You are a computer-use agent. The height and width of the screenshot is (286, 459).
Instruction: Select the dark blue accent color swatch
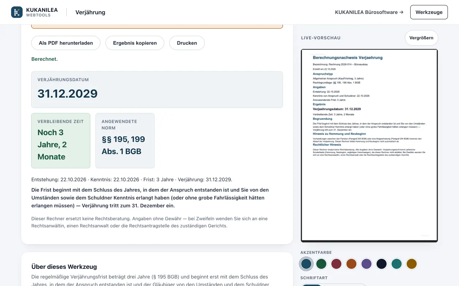(306, 264)
